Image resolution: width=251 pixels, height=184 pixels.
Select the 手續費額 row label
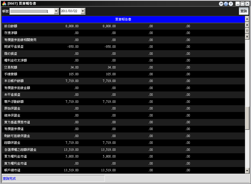[x=11, y=74]
